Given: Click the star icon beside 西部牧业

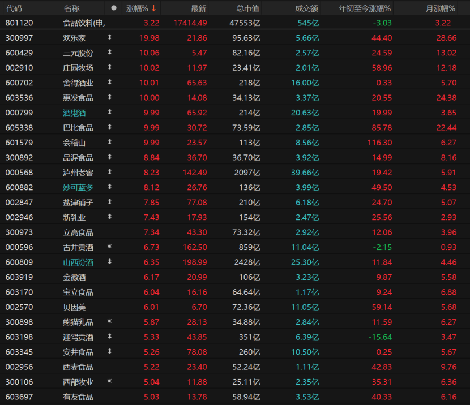Looking at the screenshot, I should (x=110, y=381).
